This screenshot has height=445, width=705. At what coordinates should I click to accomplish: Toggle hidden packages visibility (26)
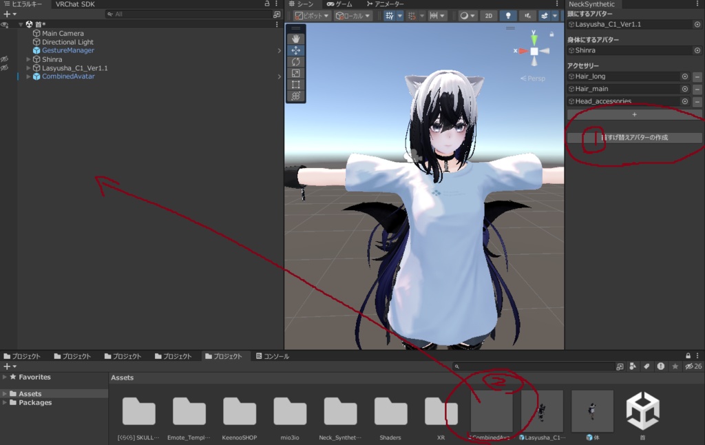[693, 366]
